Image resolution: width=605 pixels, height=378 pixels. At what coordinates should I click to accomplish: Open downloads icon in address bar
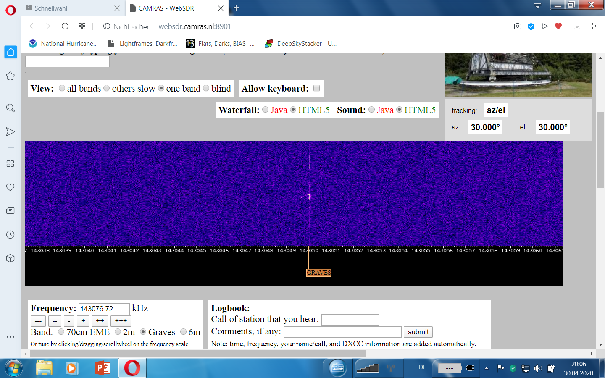[x=577, y=26]
